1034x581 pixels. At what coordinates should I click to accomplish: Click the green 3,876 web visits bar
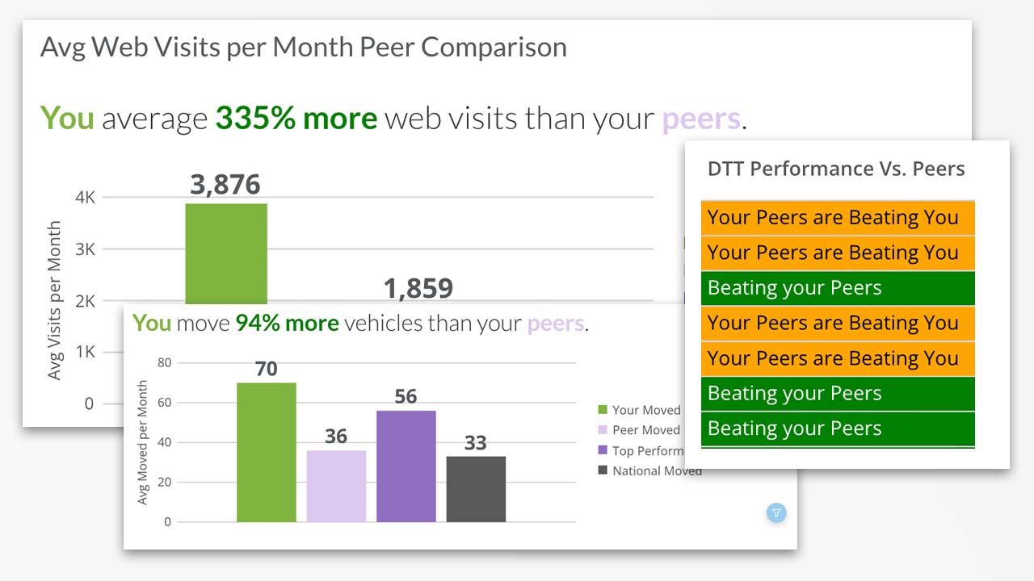226,253
